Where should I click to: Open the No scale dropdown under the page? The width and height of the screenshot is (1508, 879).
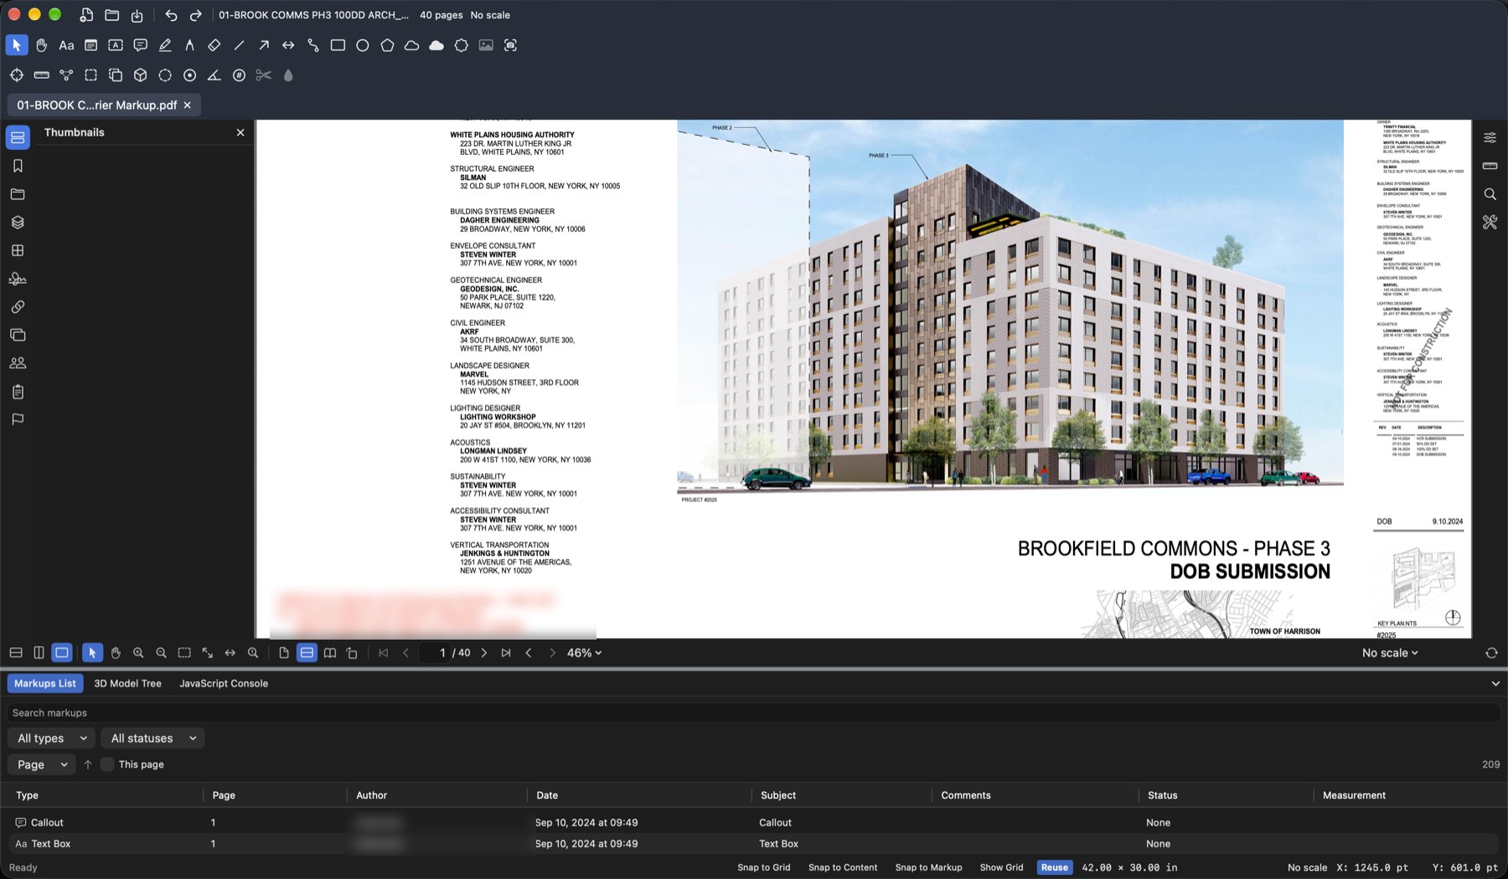[1390, 653]
